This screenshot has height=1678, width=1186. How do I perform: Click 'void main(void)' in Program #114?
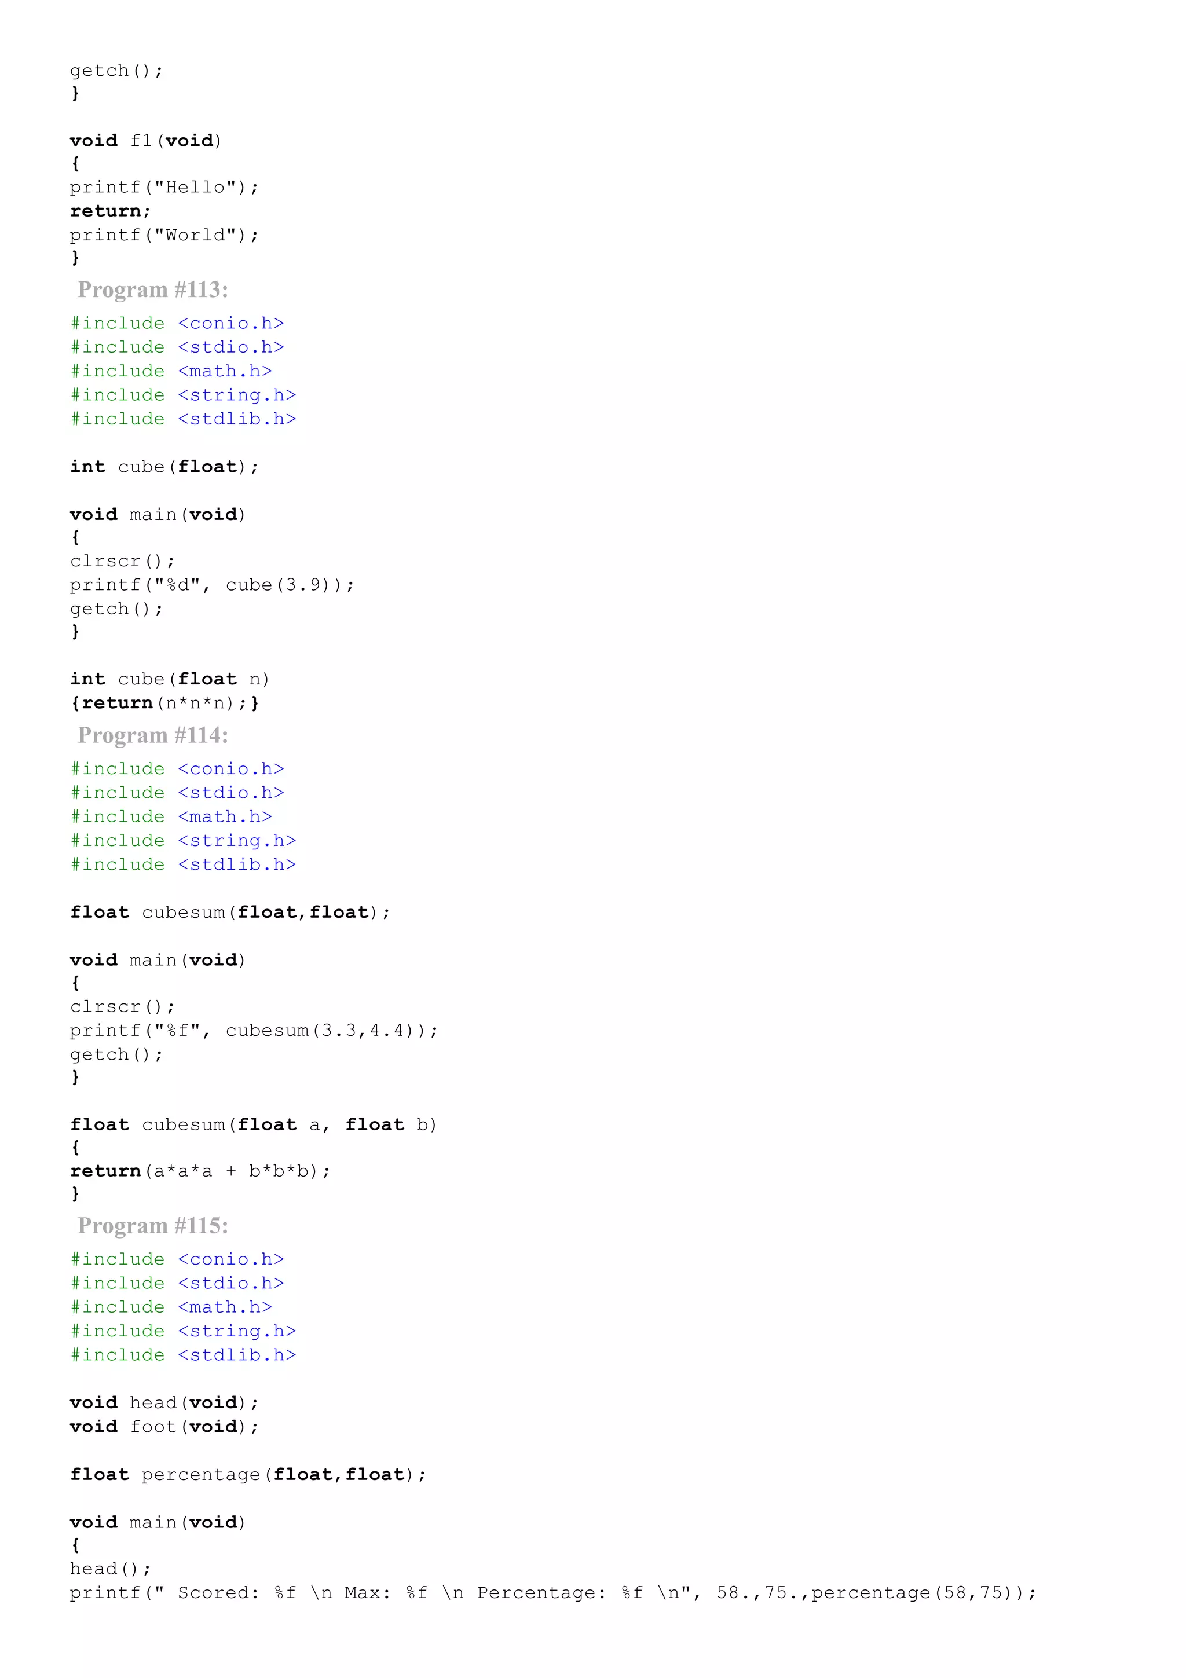158,961
